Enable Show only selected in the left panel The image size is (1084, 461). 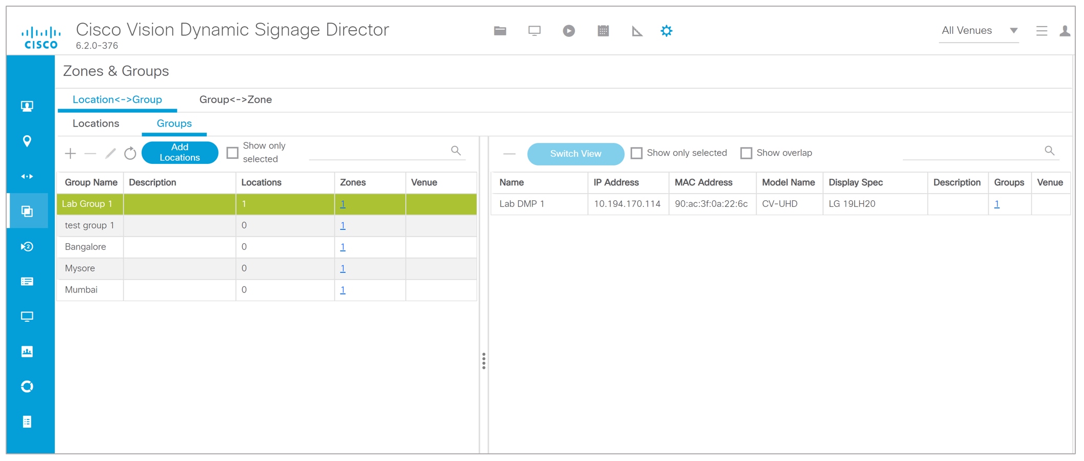[x=232, y=152]
